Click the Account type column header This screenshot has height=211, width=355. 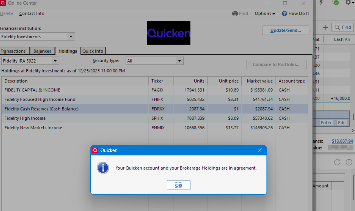point(292,81)
